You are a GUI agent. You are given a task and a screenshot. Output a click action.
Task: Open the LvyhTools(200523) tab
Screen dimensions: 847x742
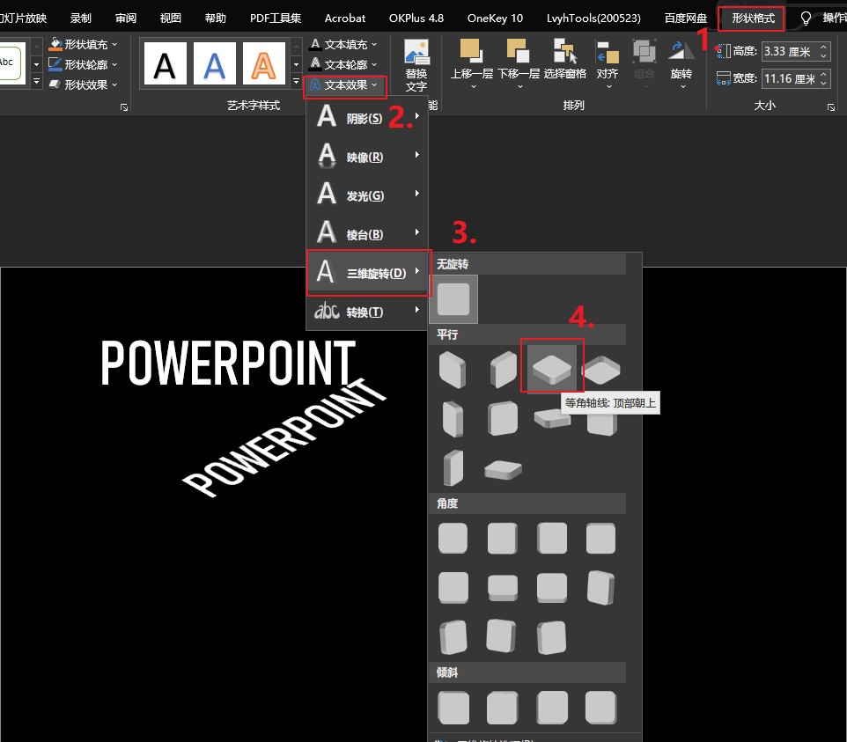pos(593,18)
